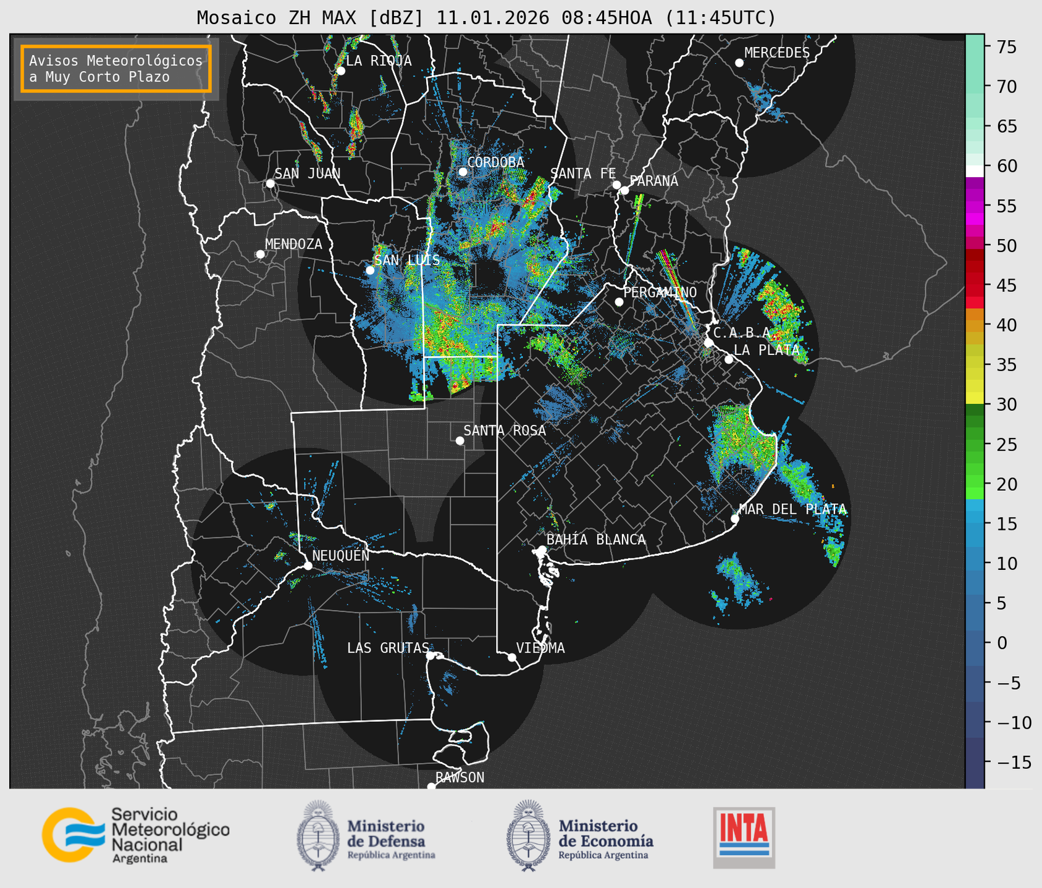Click the 60 dBZ white band on color scale
This screenshot has height=888, width=1042.
[975, 171]
